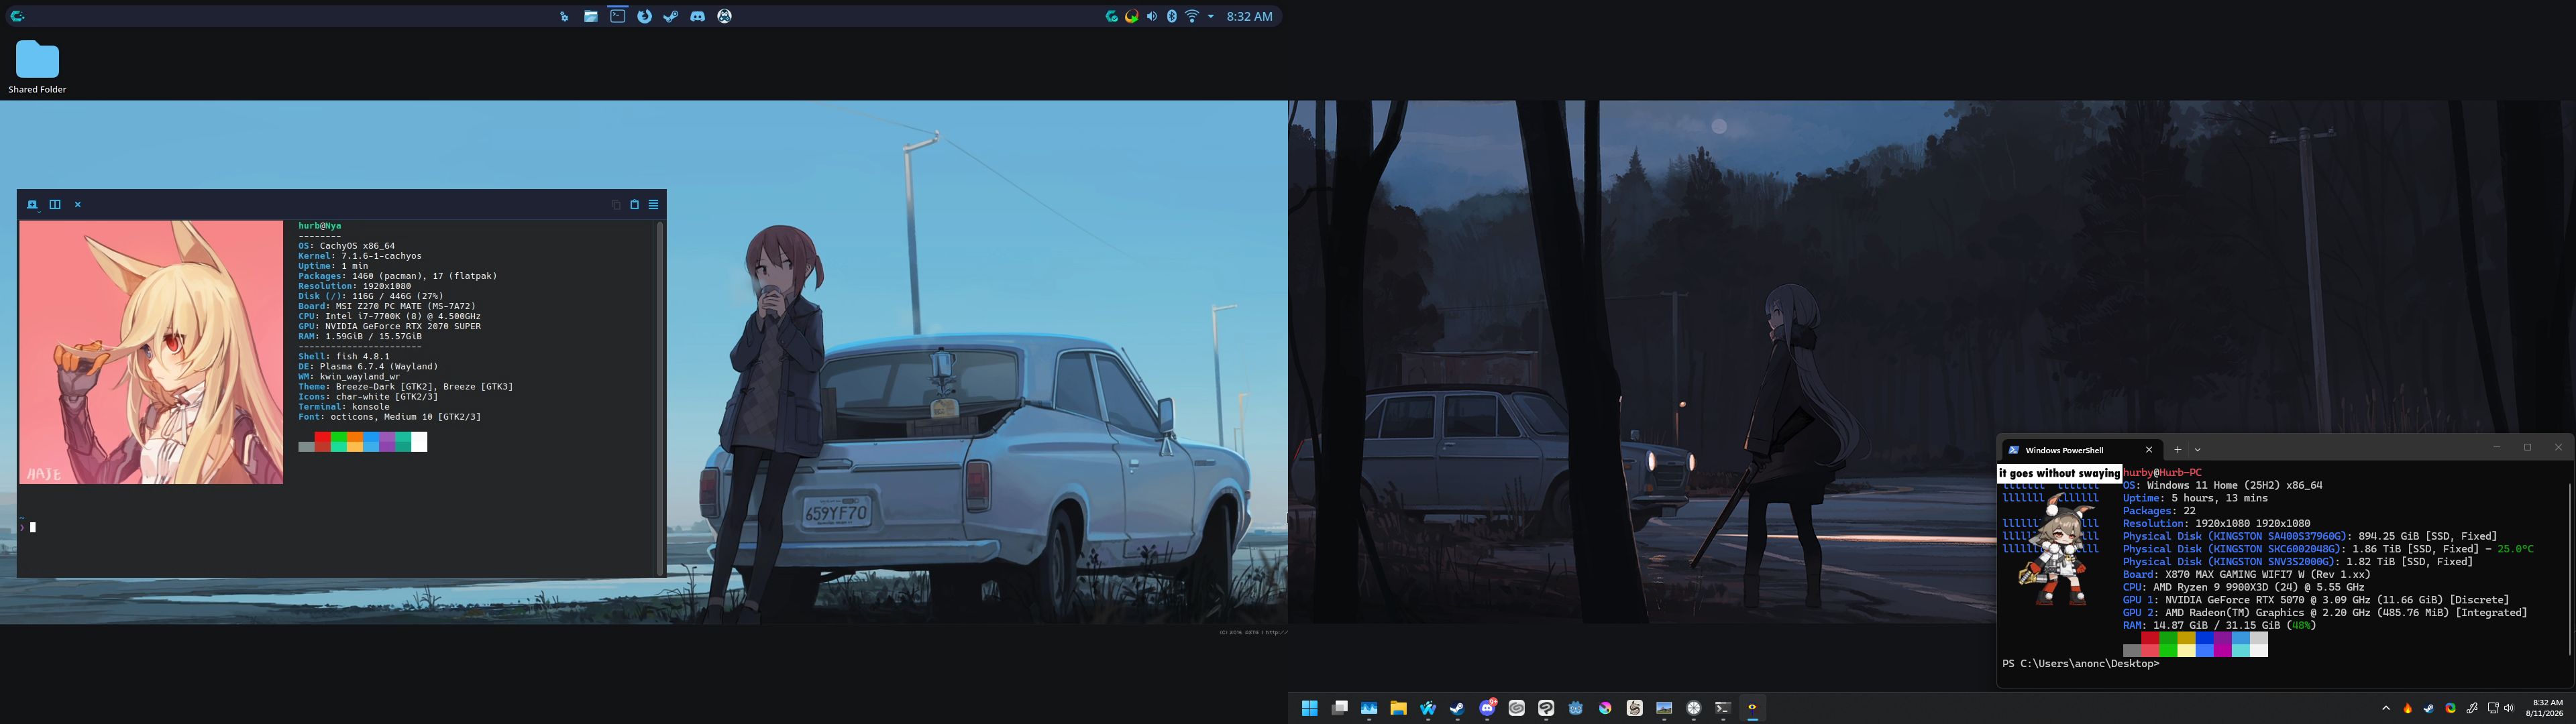The width and height of the screenshot is (2576, 724).
Task: Toggle split view in the Konsole toolbar
Action: (55, 204)
